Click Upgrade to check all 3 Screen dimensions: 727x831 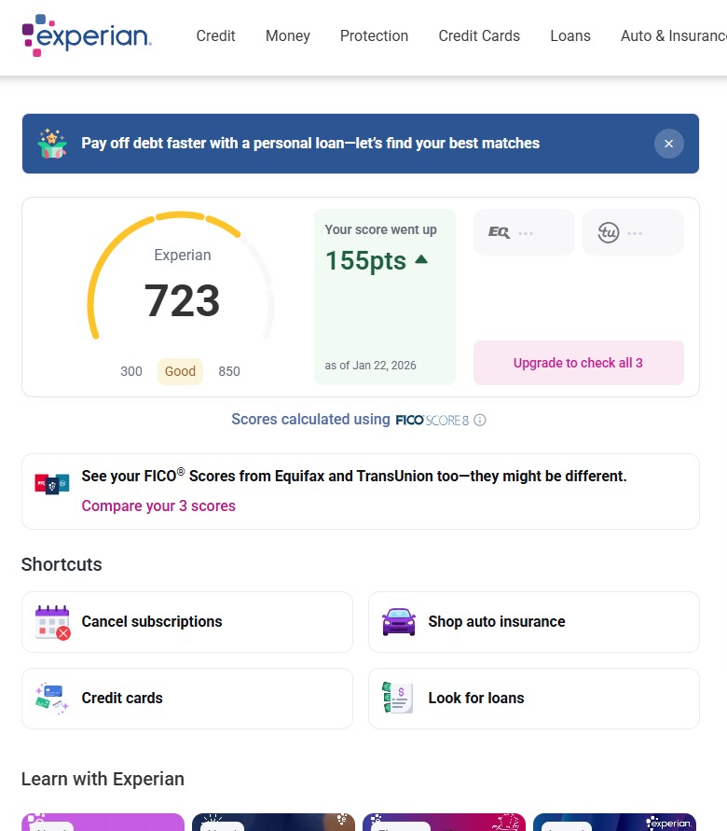[x=578, y=363]
